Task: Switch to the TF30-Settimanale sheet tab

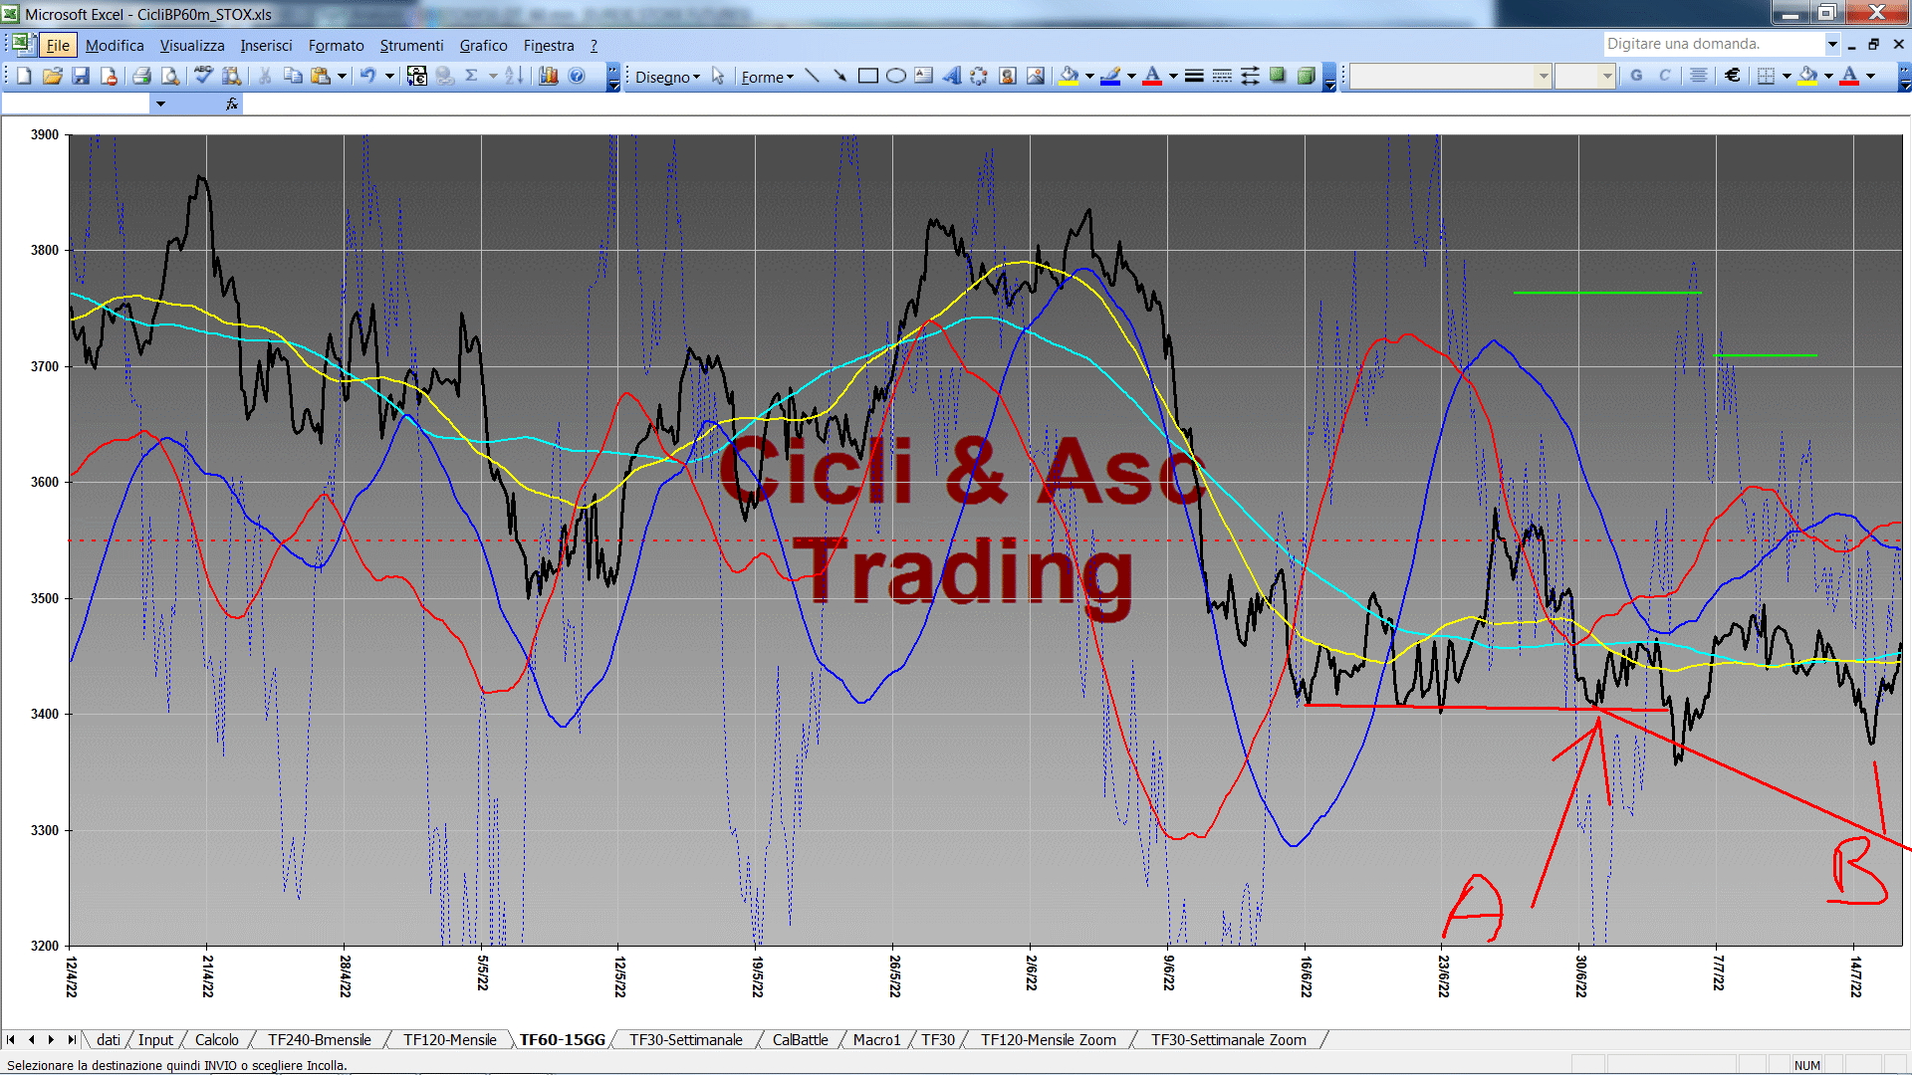Action: 685,1039
